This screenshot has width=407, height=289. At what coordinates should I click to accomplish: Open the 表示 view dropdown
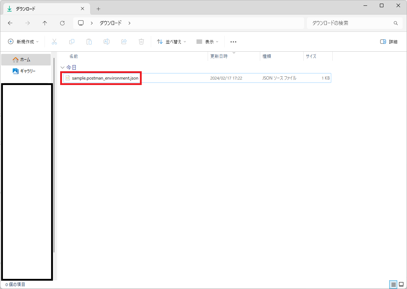tap(207, 42)
